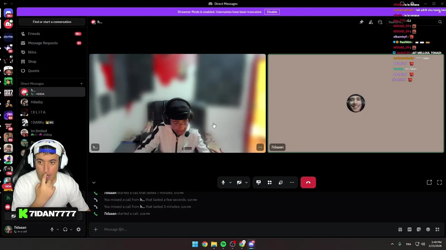Upload attachment with plus button
Image resolution: width=446 pixels, height=250 pixels.
click(95, 229)
